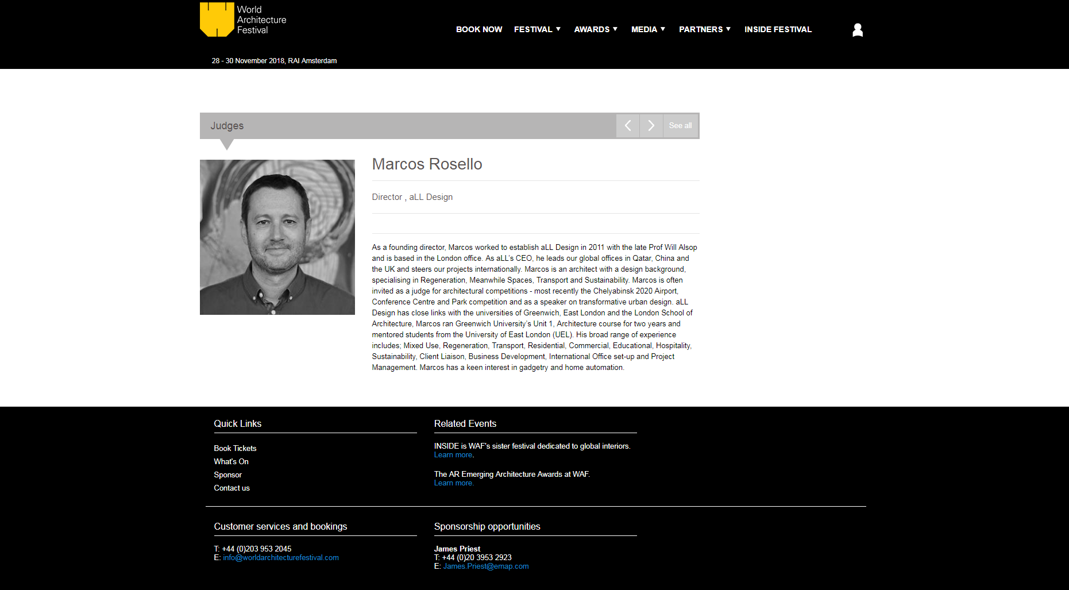Screen dimensions: 1069x590
Task: Expand the AWARDS dropdown menu
Action: coord(596,29)
